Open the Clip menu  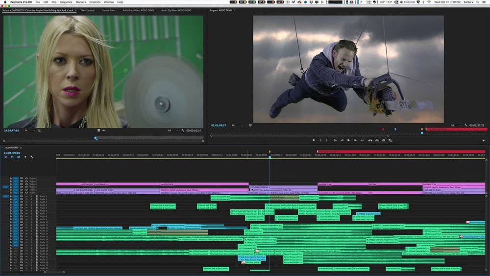(x=54, y=2)
